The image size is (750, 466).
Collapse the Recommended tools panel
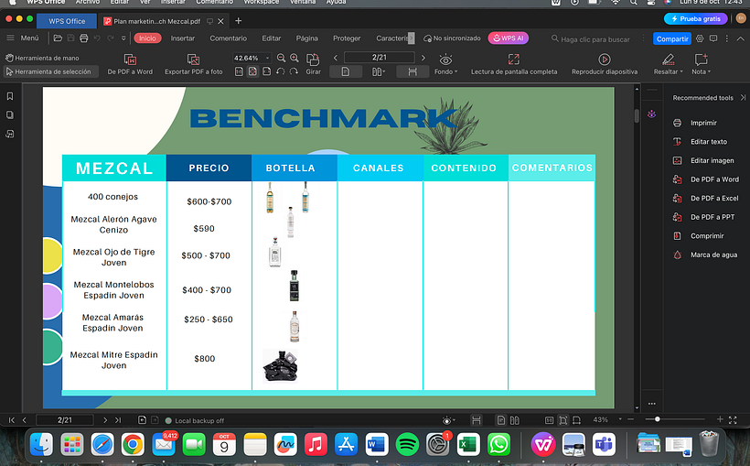pyautogui.click(x=743, y=97)
